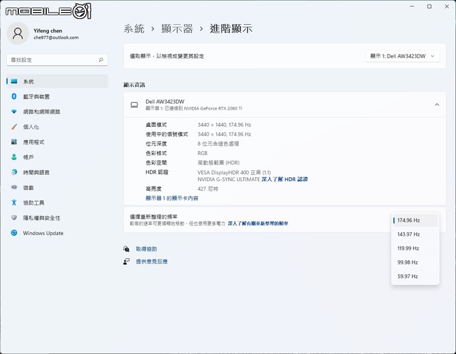Collapse the Dell AW3423DW info card chevron
The height and width of the screenshot is (354, 456).
(x=437, y=104)
